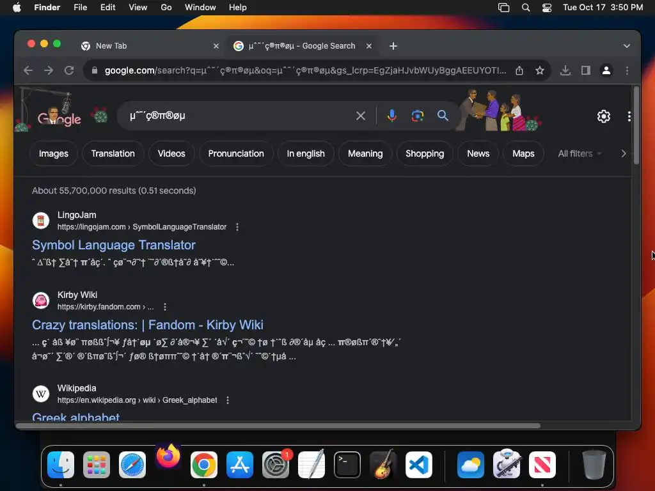Start voice search with microphone icon
Image resolution: width=655 pixels, height=491 pixels.
click(x=391, y=116)
